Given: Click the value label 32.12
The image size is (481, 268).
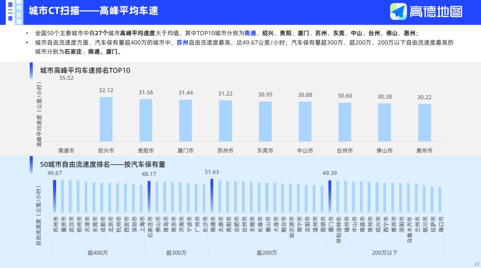Looking at the screenshot, I should [106, 90].
